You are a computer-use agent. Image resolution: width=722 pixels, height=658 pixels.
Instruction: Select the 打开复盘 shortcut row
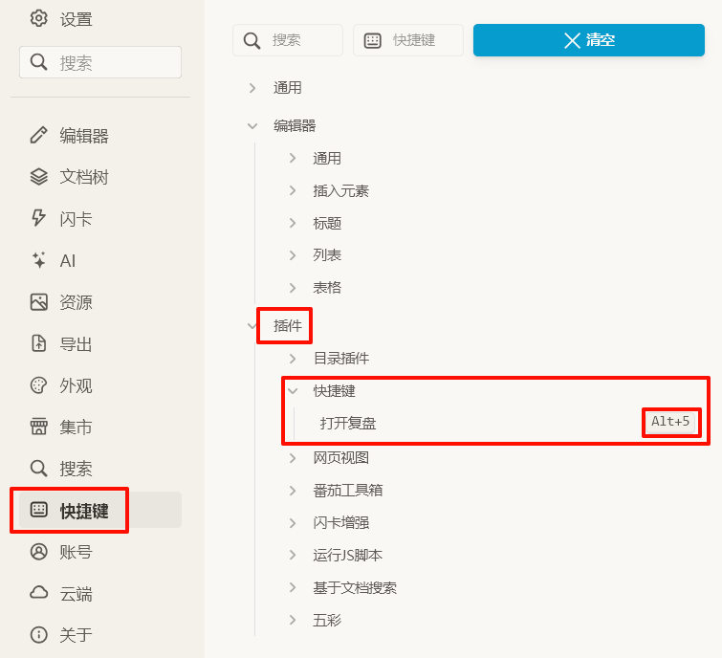[x=499, y=422]
